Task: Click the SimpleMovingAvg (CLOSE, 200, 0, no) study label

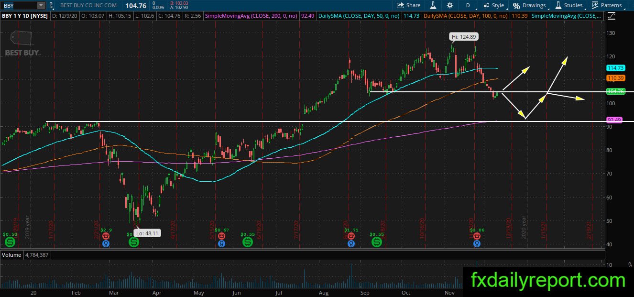Action: pyautogui.click(x=251, y=16)
